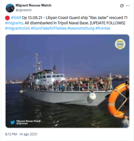Open the coast guard ship photo
The image size is (134, 141).
(67, 81)
